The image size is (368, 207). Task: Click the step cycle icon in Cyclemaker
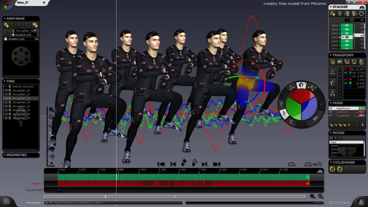click(332, 169)
